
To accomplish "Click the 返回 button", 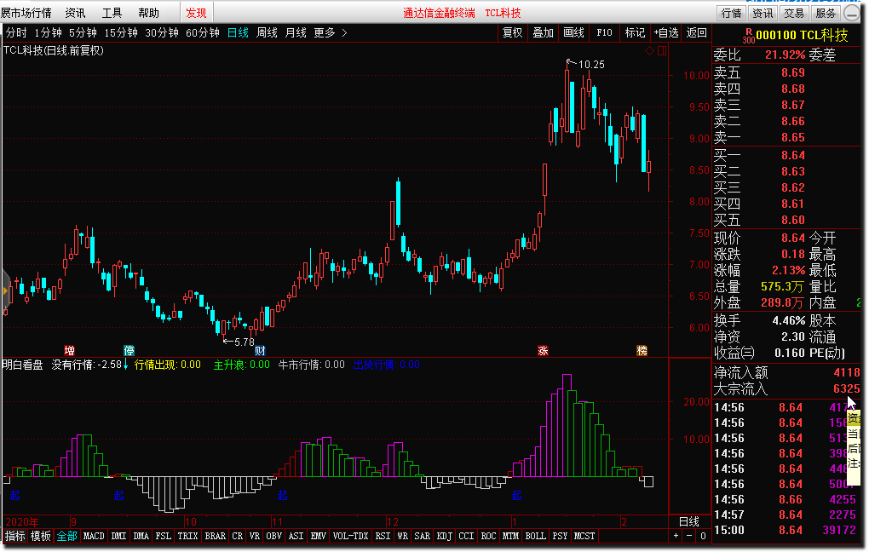I will (697, 32).
